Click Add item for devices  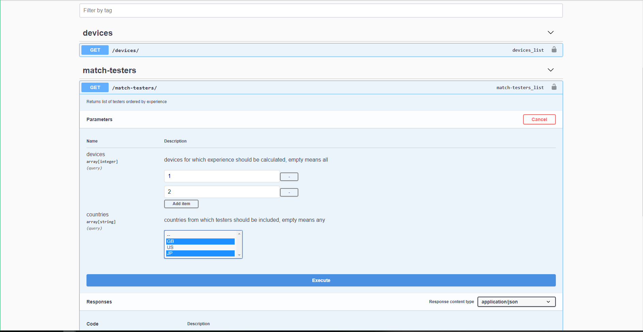pyautogui.click(x=181, y=204)
